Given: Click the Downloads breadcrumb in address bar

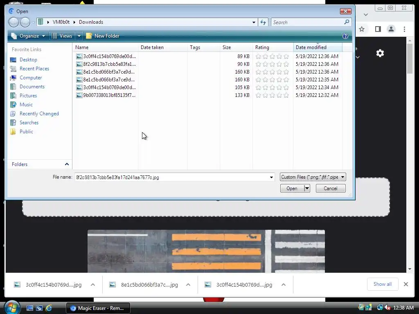Looking at the screenshot, I should 91,22.
